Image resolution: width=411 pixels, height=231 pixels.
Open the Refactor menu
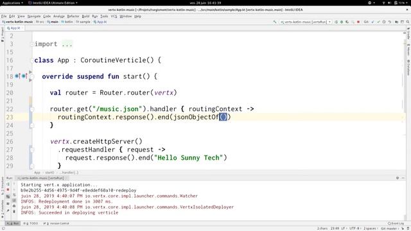[x=73, y=16]
